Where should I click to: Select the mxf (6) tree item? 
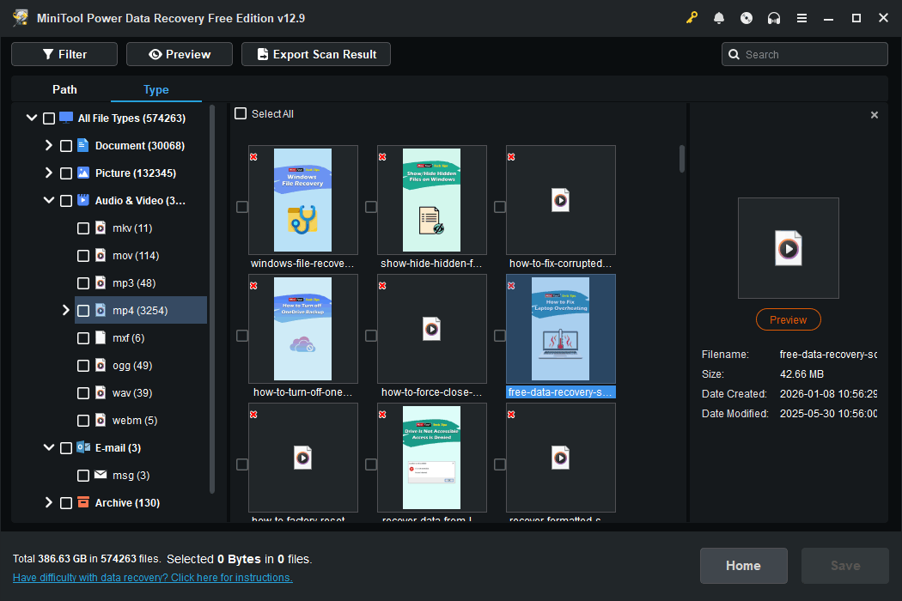coord(128,337)
